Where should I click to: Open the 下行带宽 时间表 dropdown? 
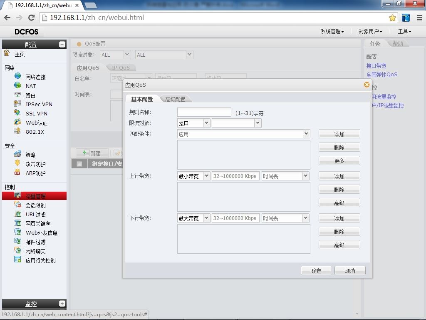(306, 218)
